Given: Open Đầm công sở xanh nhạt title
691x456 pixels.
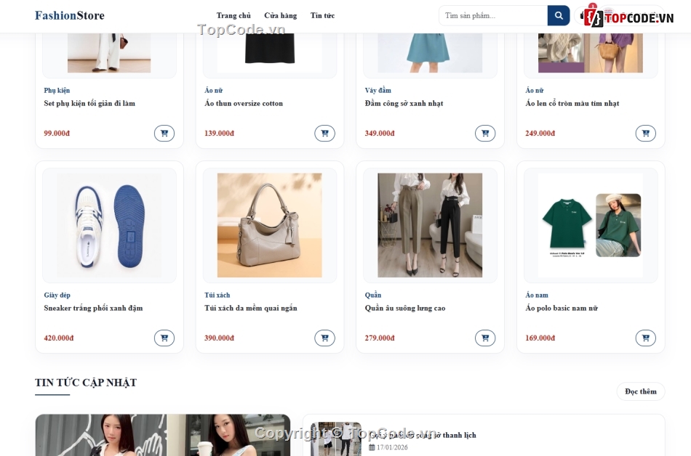Looking at the screenshot, I should pos(404,103).
